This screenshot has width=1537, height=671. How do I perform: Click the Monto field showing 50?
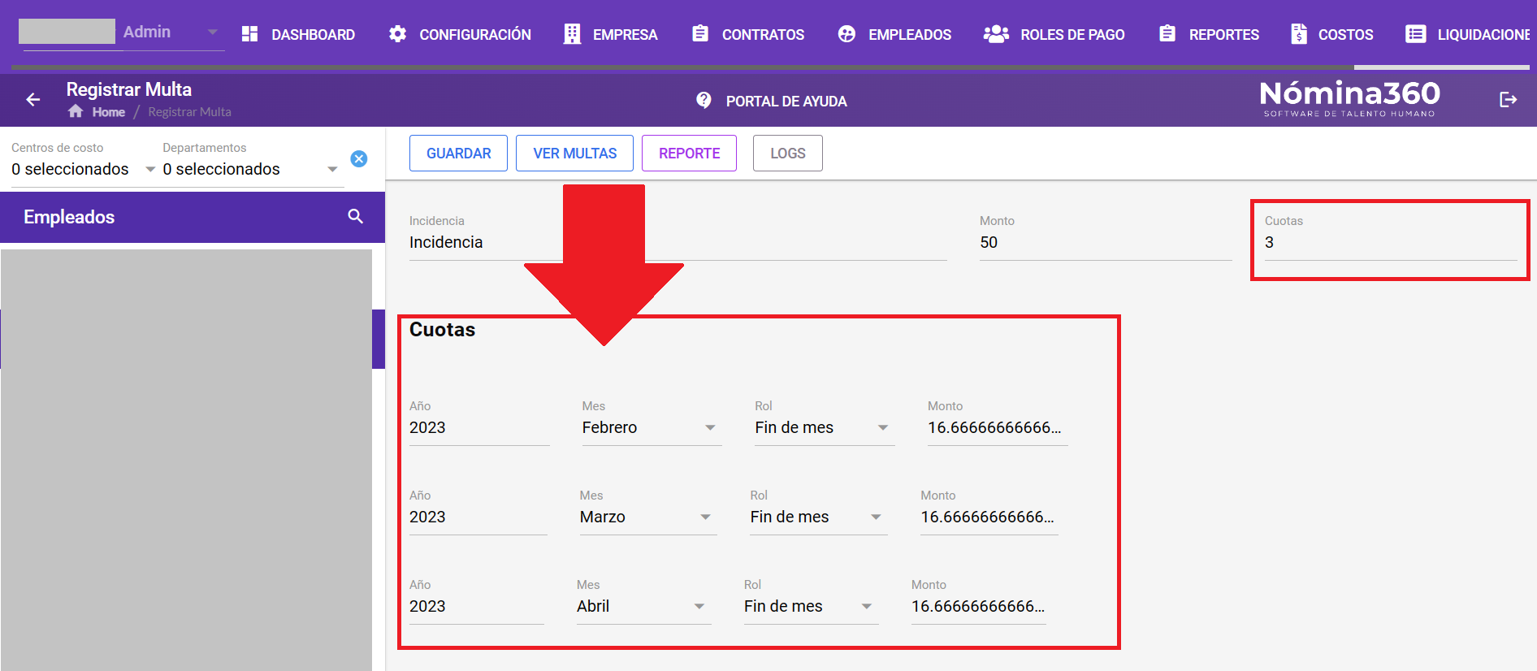pyautogui.click(x=1106, y=242)
